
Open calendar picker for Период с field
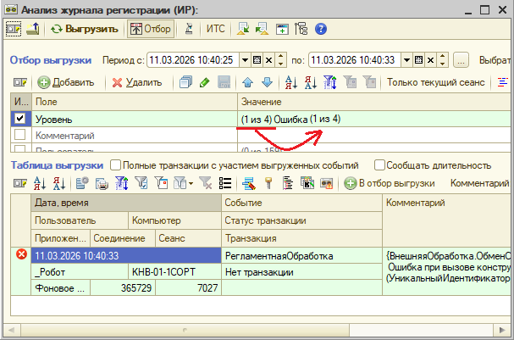pyautogui.click(x=257, y=60)
